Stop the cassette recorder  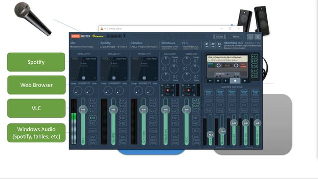click(x=235, y=81)
